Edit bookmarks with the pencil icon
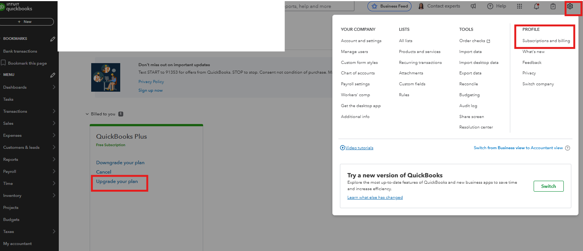The image size is (583, 251). [53, 39]
